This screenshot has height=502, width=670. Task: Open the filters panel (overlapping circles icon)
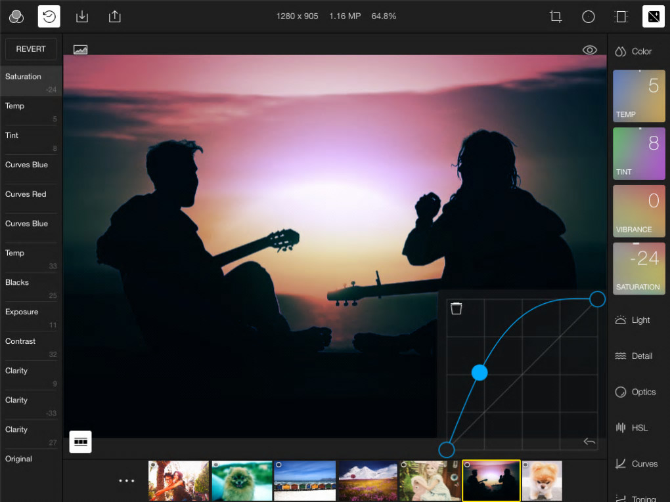16,16
